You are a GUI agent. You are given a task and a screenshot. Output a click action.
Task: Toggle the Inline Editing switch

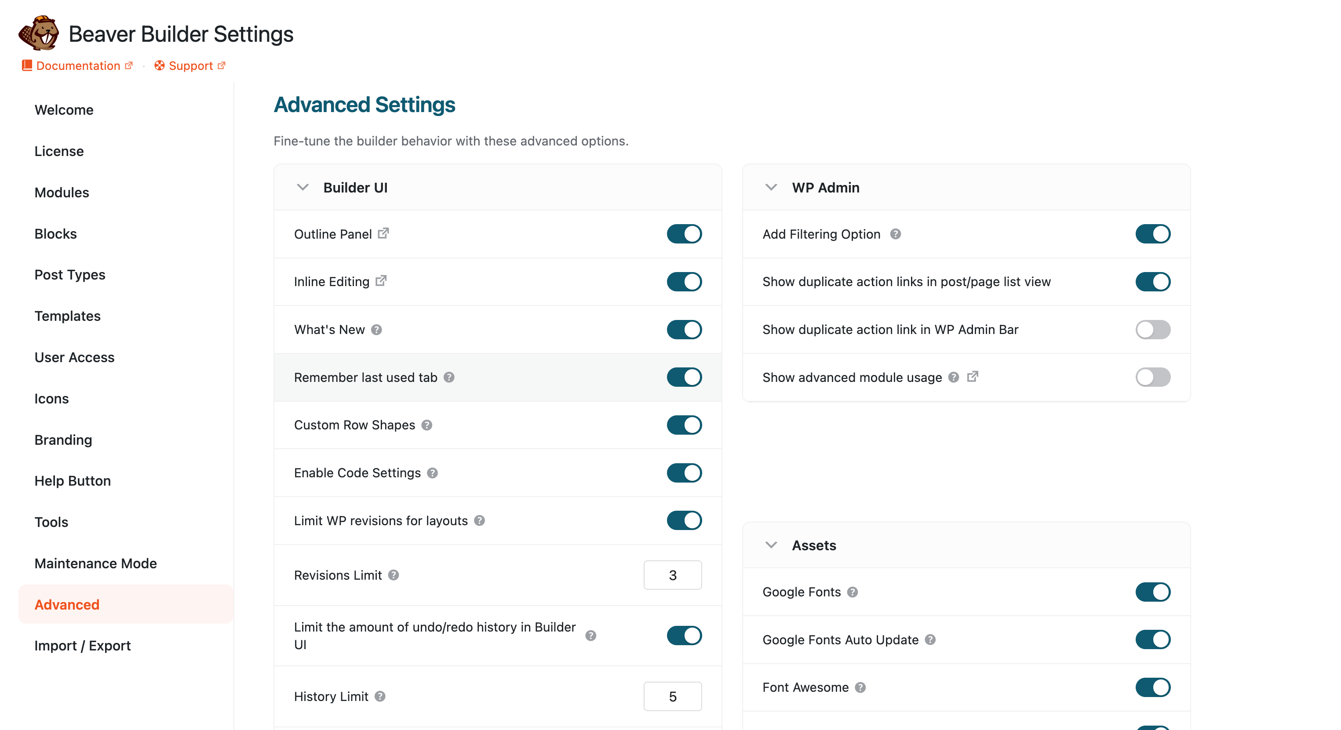tap(684, 281)
